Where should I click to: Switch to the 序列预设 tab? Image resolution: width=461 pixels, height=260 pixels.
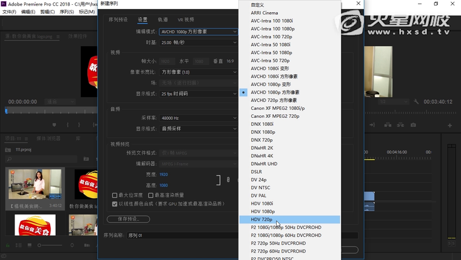[x=119, y=20]
